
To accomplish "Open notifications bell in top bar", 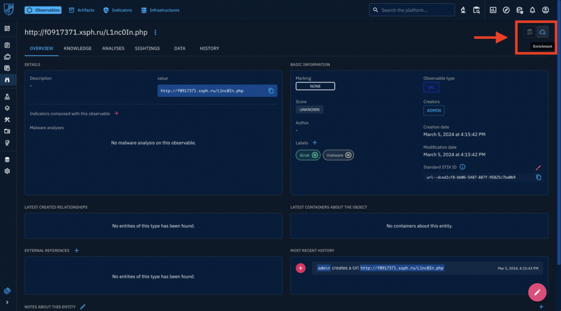I will (532, 10).
